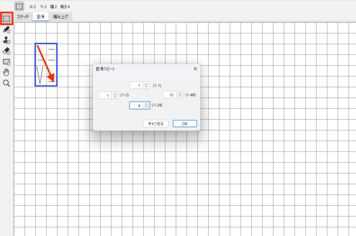Click the Y:2 coordinate readout
This screenshot has height=236, width=356.
[43, 7]
